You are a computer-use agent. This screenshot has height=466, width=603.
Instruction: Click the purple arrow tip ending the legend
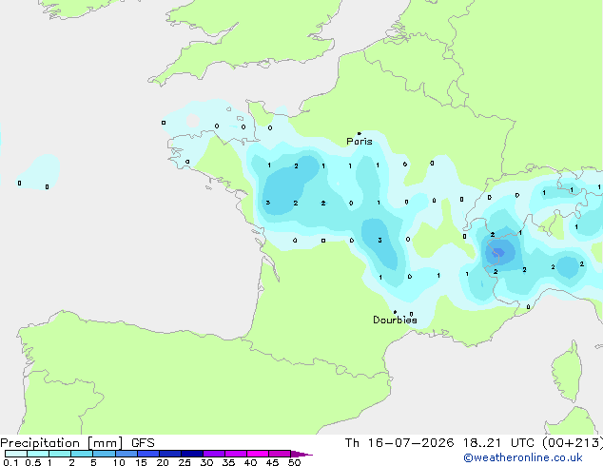click(x=301, y=454)
